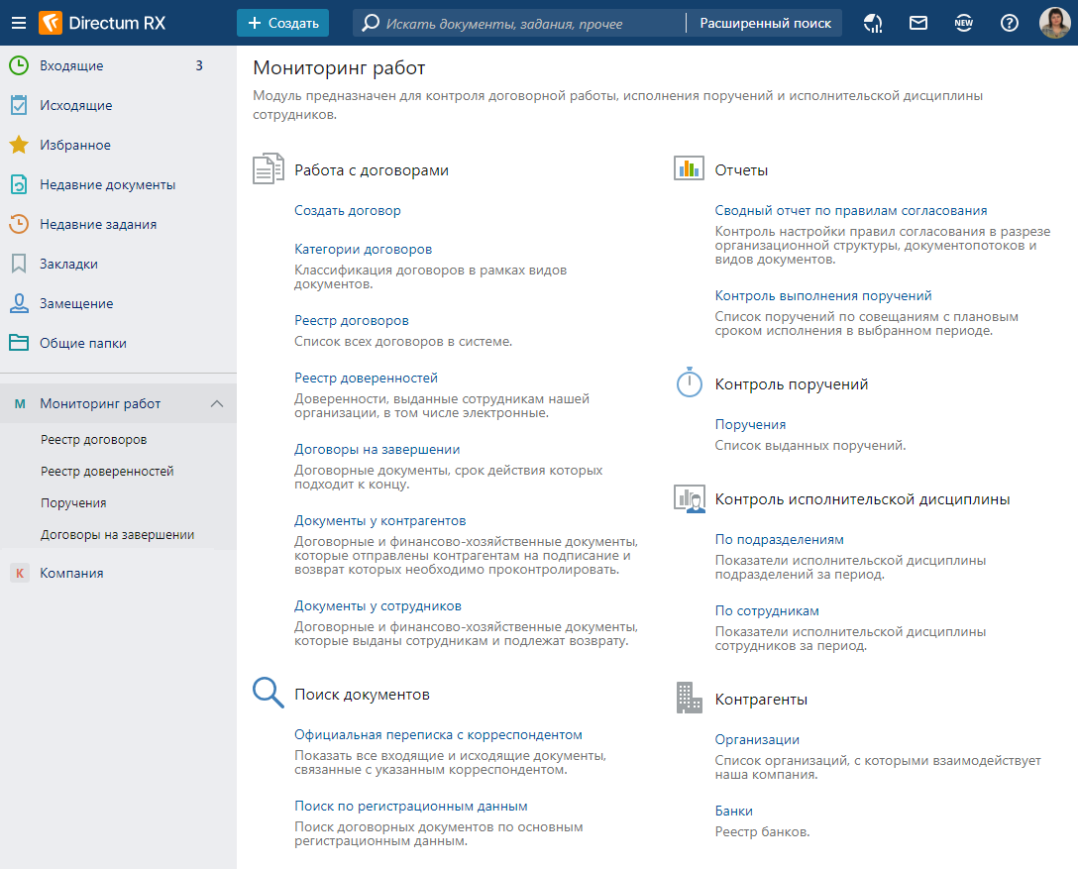Open Сводный отчет по правилам согласования

850,211
